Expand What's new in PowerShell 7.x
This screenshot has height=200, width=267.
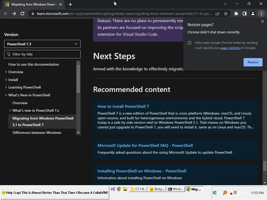pyautogui.click(x=10, y=110)
